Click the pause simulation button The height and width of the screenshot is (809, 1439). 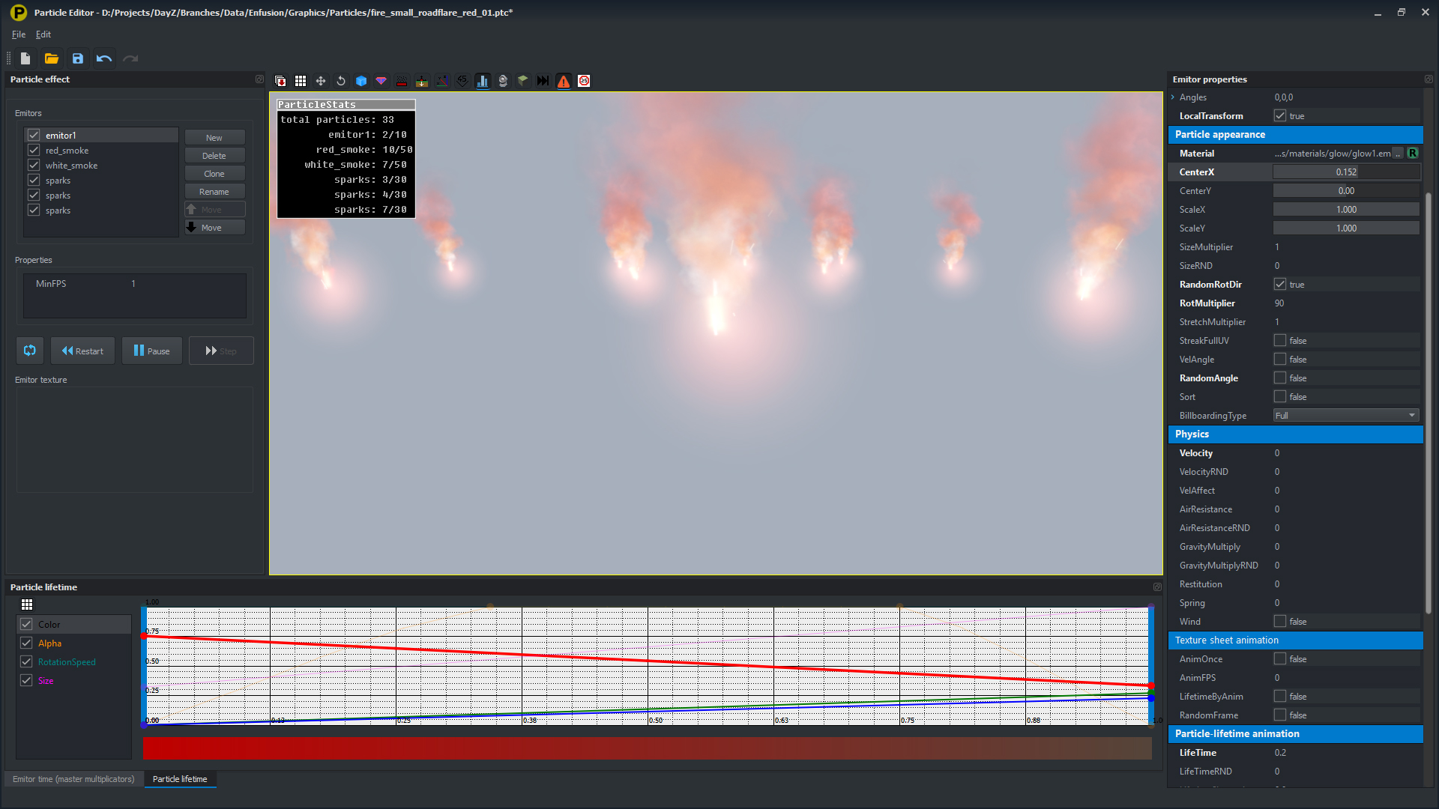click(151, 350)
